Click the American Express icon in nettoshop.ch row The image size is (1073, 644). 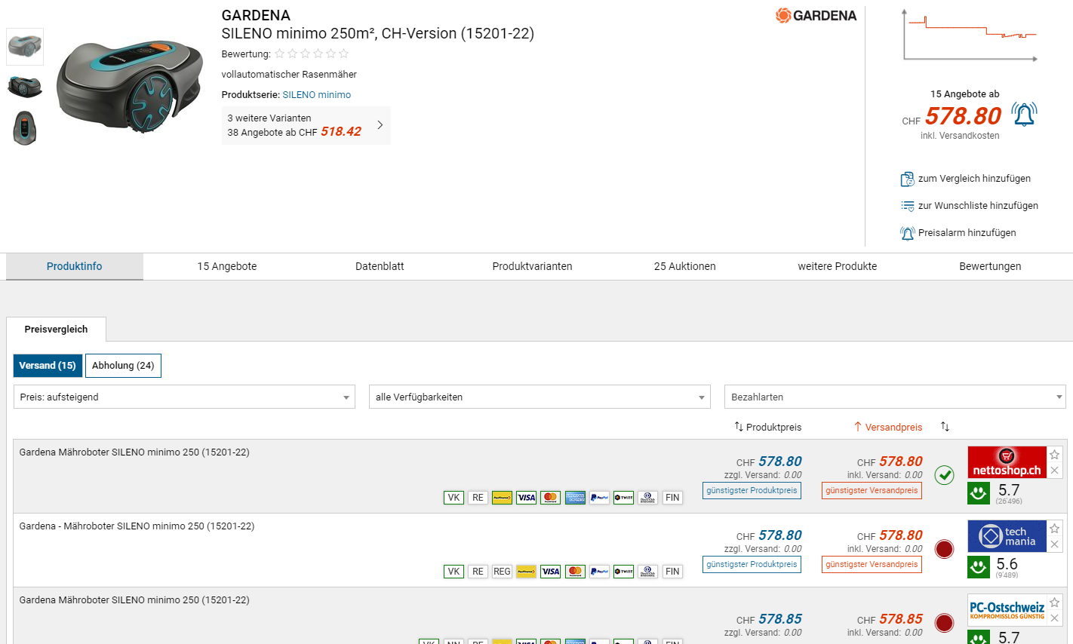575,498
